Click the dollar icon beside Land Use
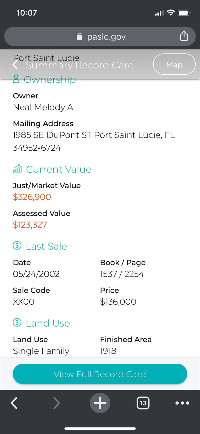Image resolution: width=200 pixels, height=434 pixels. pyautogui.click(x=17, y=322)
